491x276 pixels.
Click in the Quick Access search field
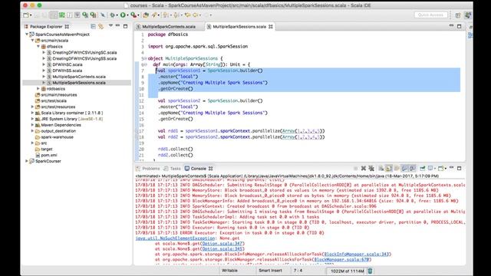coord(431,15)
